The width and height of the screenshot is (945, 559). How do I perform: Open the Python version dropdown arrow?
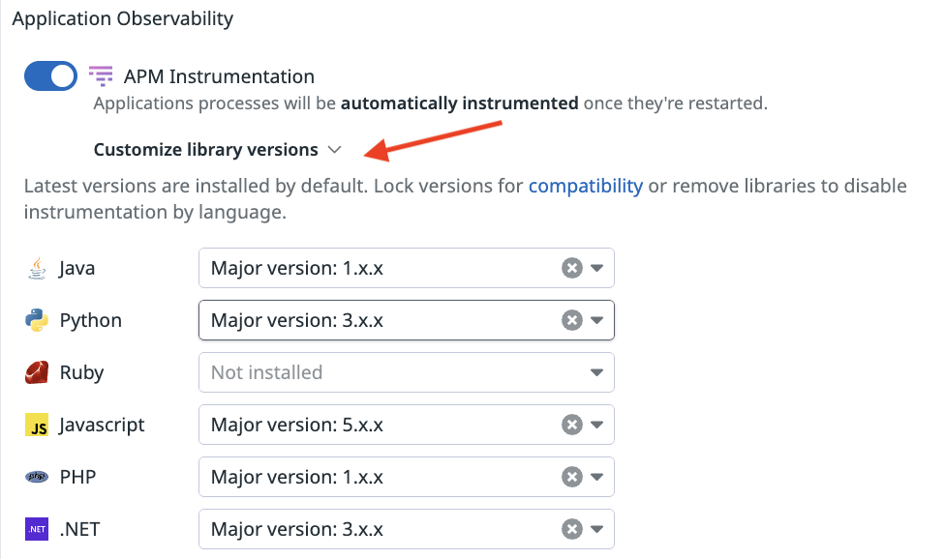coord(596,320)
